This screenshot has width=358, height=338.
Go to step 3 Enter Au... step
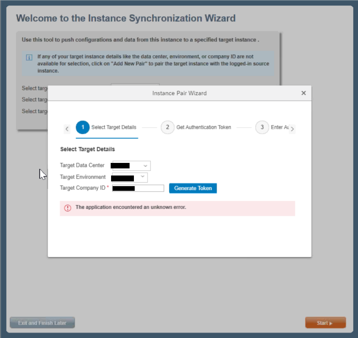point(272,127)
